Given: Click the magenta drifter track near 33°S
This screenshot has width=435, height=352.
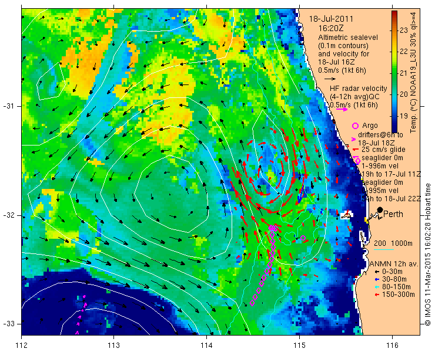Looking at the screenshot, I should coord(81,314).
